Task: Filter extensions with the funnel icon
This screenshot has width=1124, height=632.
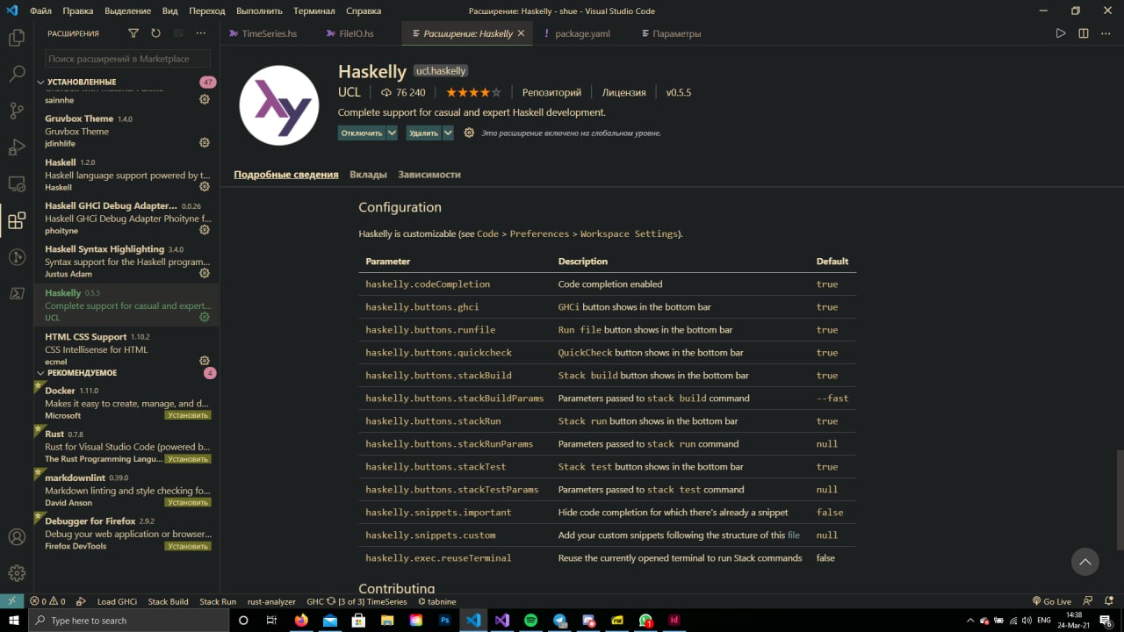Action: pos(133,33)
